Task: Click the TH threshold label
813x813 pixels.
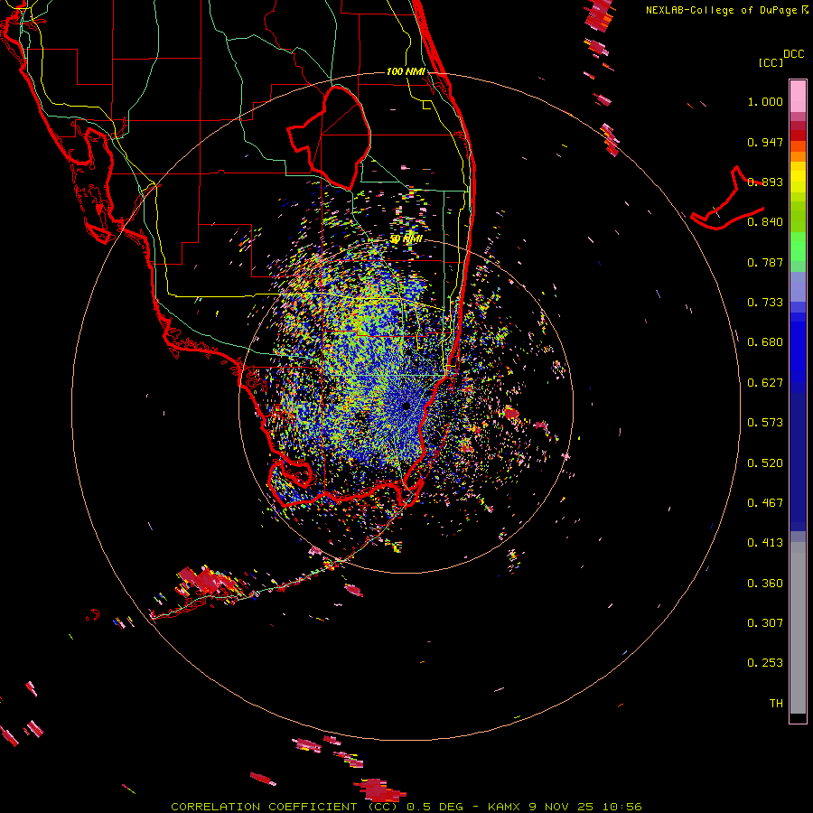Action: point(776,704)
